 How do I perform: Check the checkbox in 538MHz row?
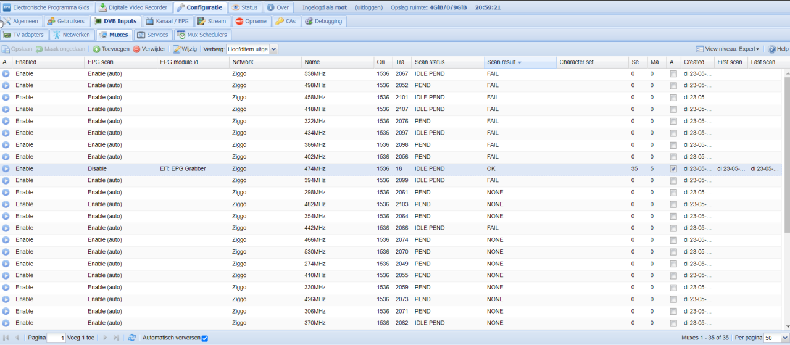pos(673,73)
